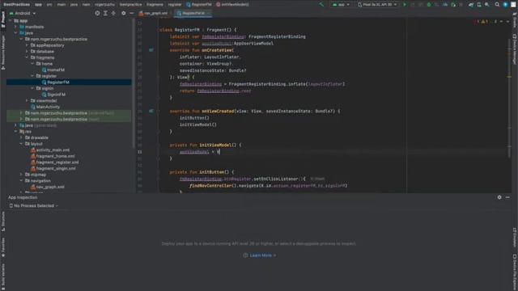The image size is (518, 291).
Task: Expand the drawable resource folder
Action: click(21, 137)
